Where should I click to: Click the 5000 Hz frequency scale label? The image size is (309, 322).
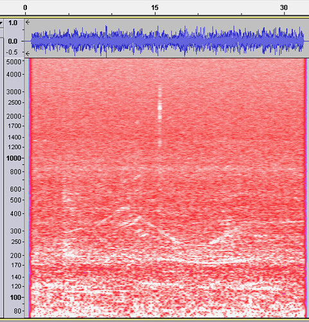[x=13, y=62]
